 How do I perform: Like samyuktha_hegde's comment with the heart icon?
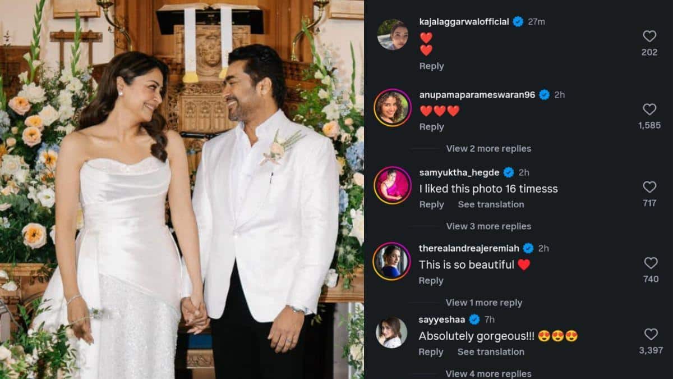point(649,187)
